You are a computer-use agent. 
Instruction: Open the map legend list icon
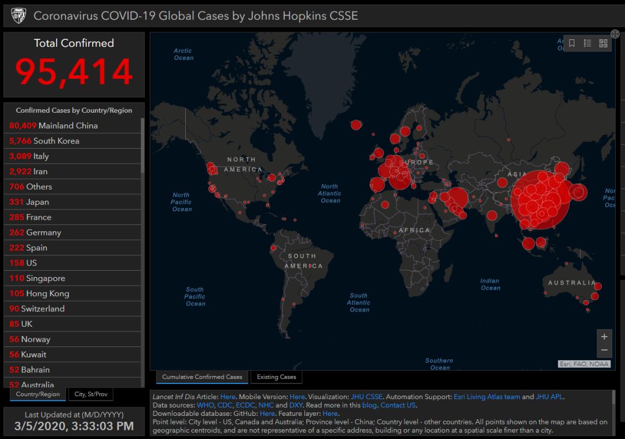(x=587, y=43)
